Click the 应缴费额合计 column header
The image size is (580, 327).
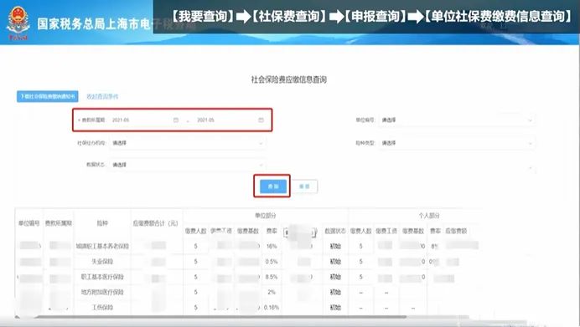[156, 223]
